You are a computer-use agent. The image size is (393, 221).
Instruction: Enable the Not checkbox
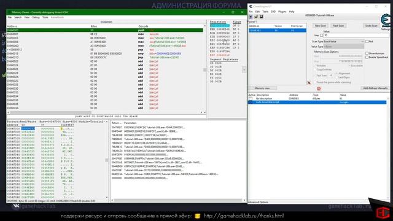367,41
